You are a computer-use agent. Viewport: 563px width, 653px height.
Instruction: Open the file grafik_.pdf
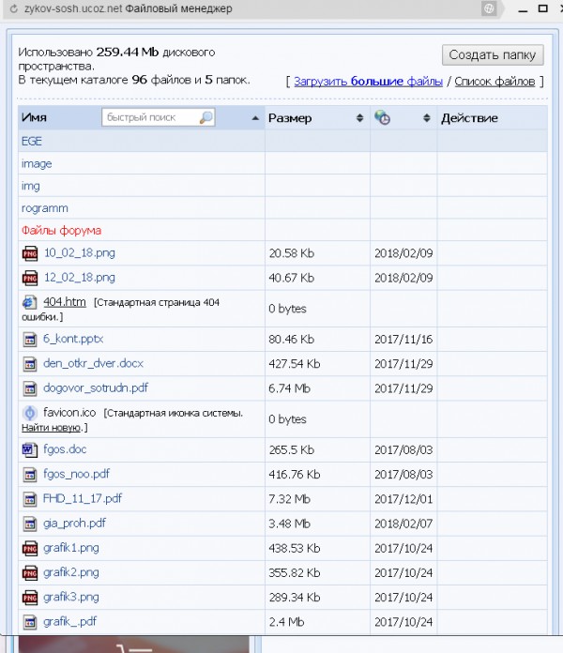[70, 621]
